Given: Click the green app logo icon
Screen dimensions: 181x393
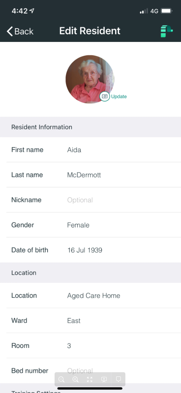Looking at the screenshot, I should [167, 31].
